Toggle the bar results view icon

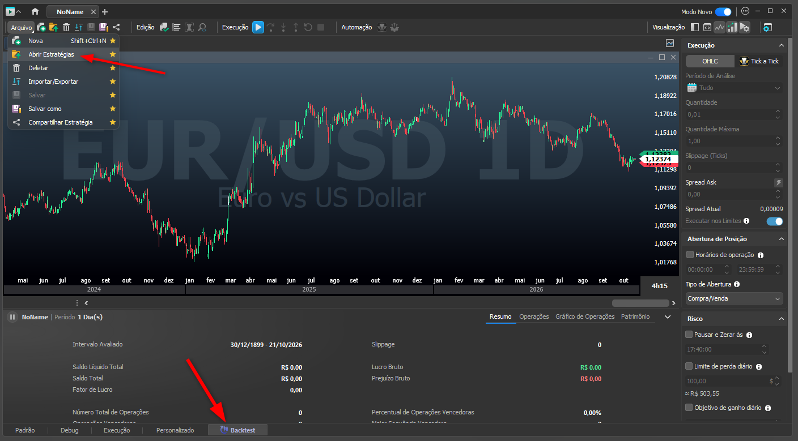tap(732, 27)
